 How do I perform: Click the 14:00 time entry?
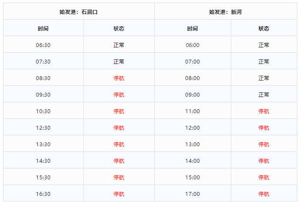(193, 161)
